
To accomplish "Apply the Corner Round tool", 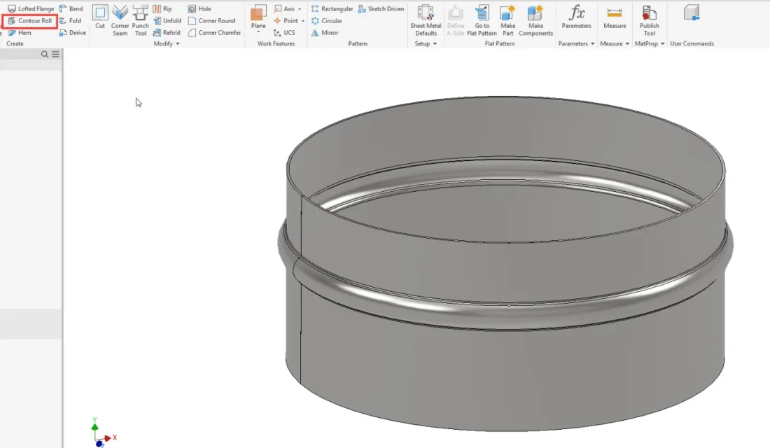I will 211,20.
